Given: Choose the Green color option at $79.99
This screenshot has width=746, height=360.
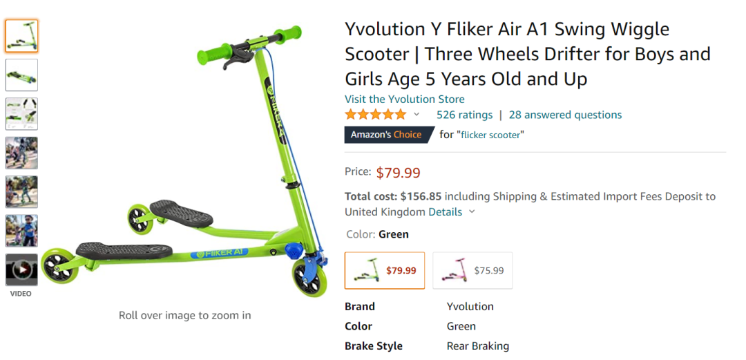Looking at the screenshot, I should point(385,270).
